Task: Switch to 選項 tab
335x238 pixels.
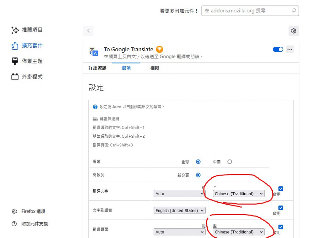Action: [x=126, y=68]
